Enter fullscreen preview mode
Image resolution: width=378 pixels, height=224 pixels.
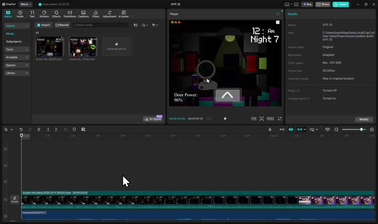pos(280,119)
